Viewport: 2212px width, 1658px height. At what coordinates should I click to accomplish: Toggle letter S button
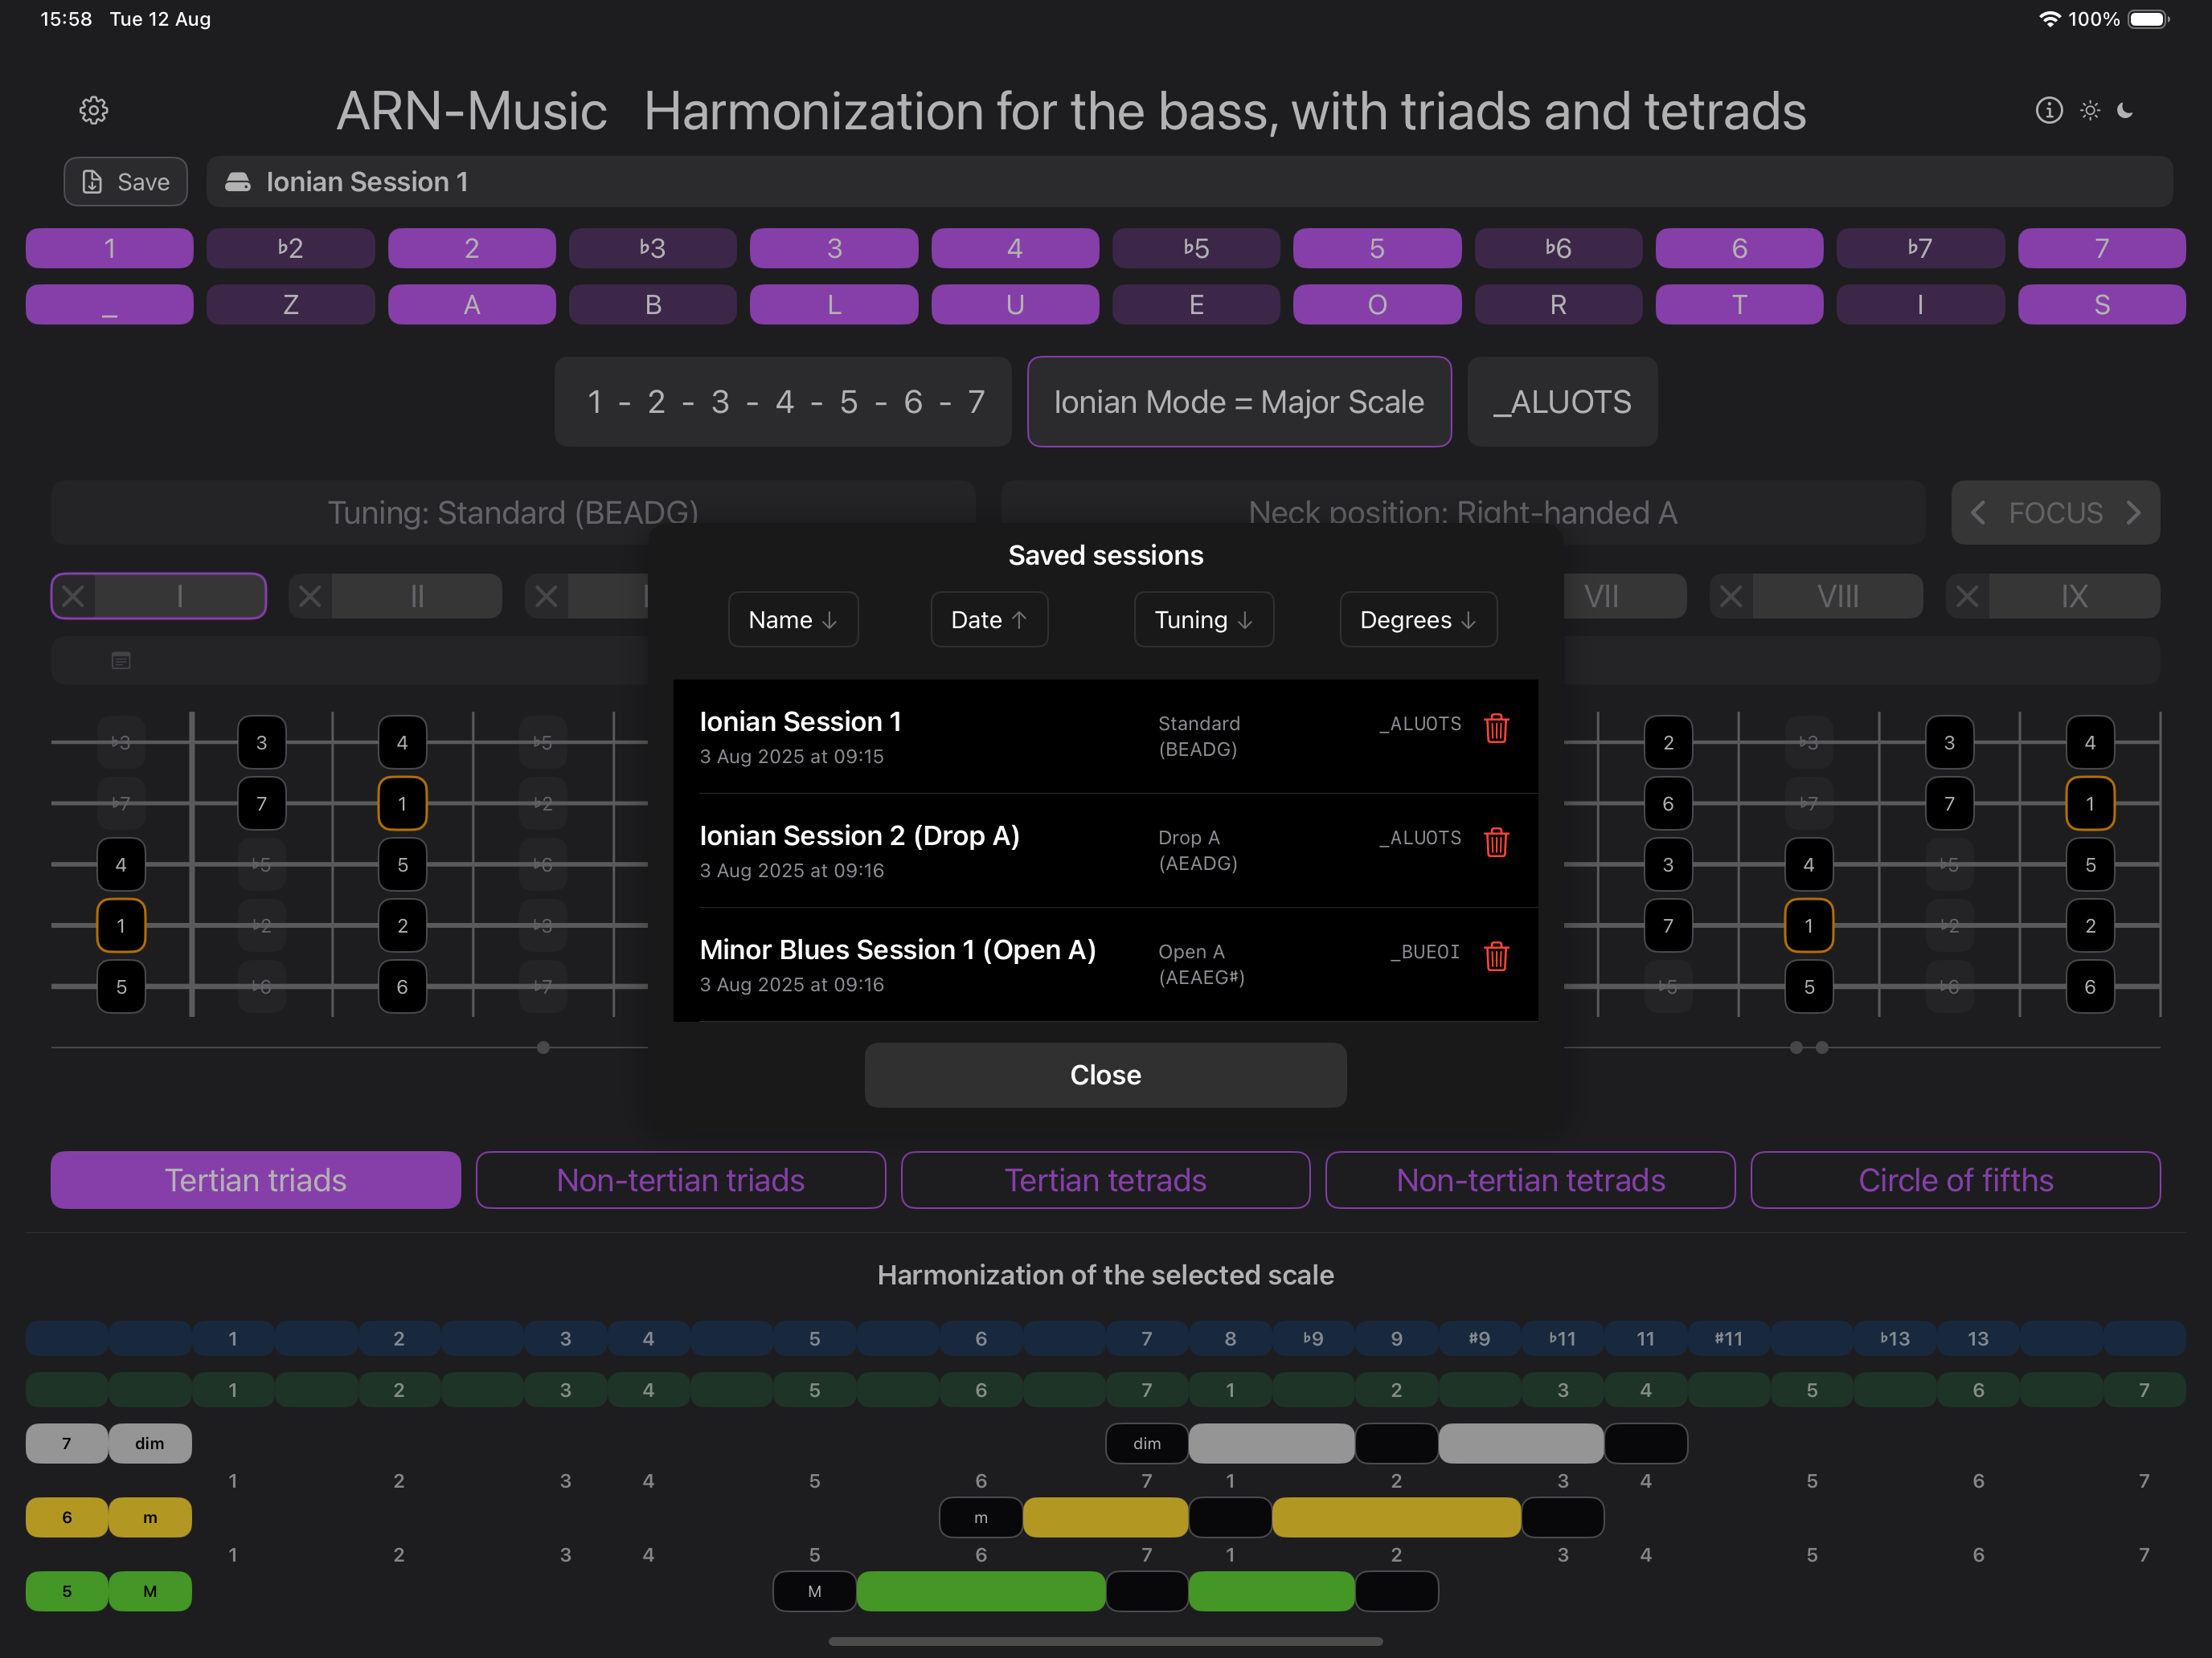tap(2102, 304)
